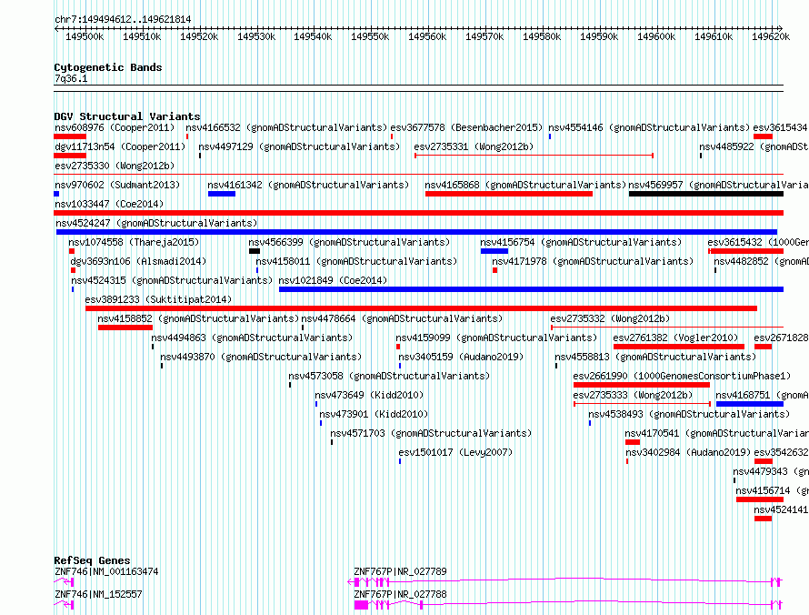Click nsv4554146 gnomAD structural variant label
This screenshot has height=615, width=809.
[648, 127]
